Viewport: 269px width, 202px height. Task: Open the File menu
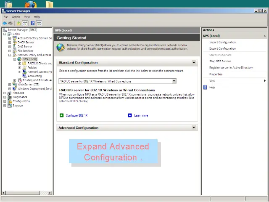(5, 17)
